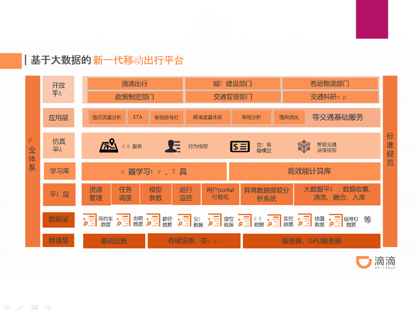Click the dollar bill icon in simulation row
The image size is (420, 315).
tap(240, 146)
